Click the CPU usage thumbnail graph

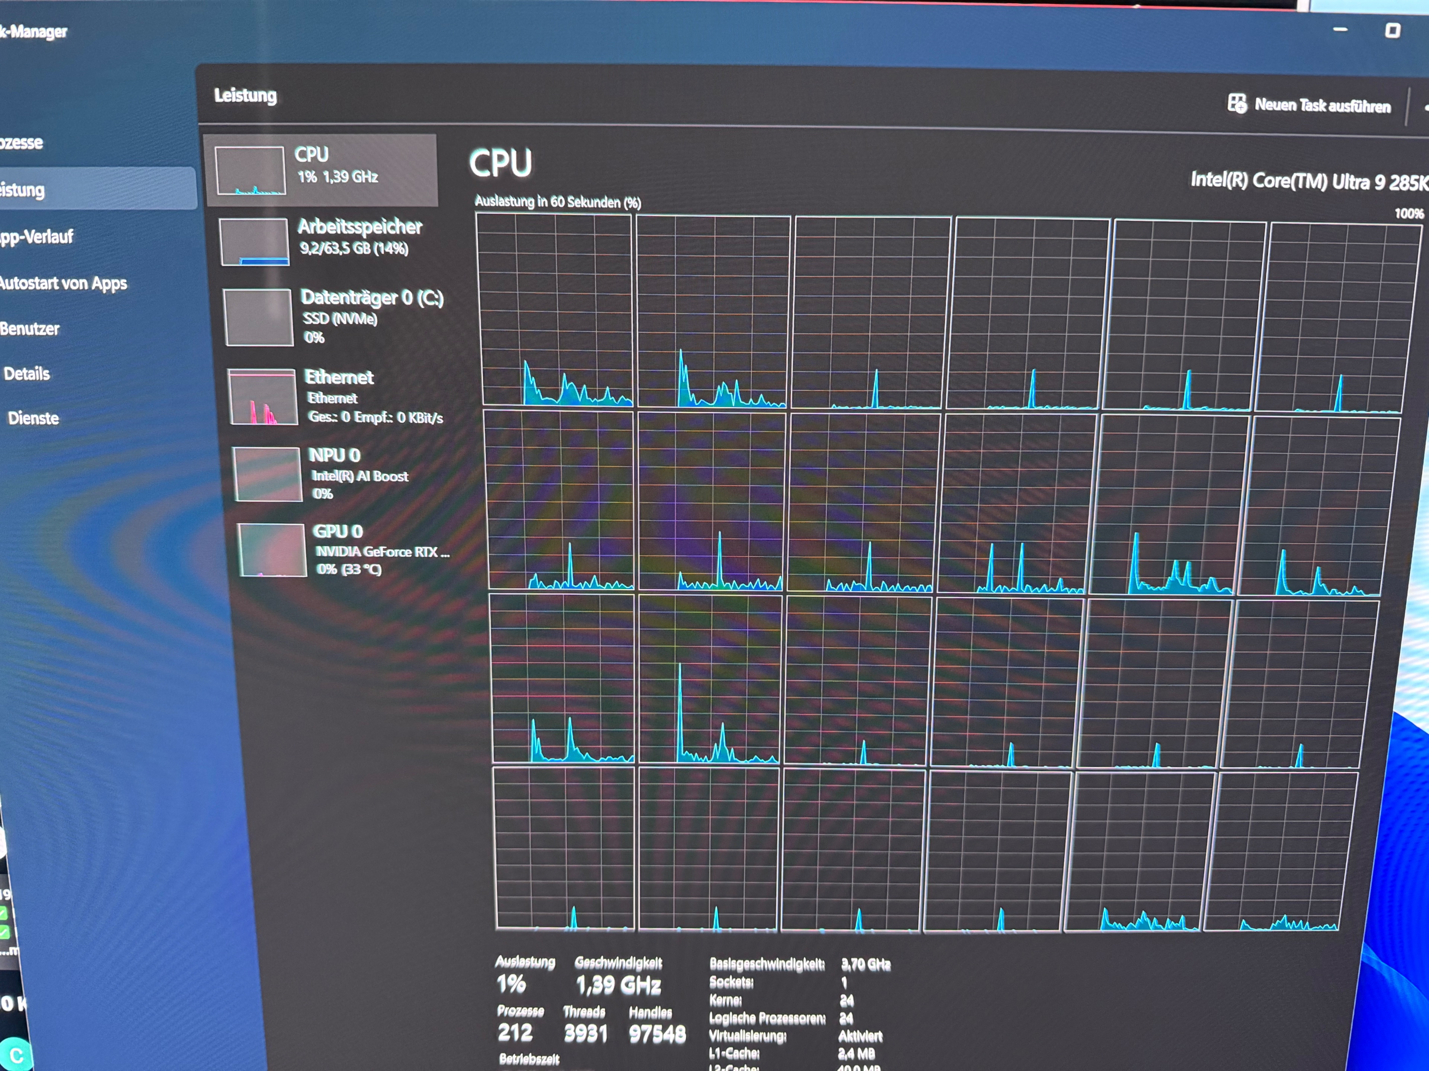click(250, 170)
